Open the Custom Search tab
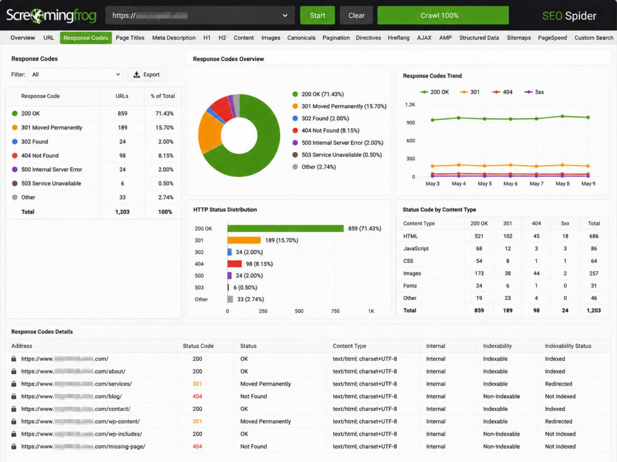 (594, 38)
